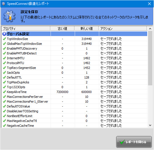Screen dimensions: 154x150
Task: Select the GlobalMaxTcpWindowSize property name
Action: 24,44
